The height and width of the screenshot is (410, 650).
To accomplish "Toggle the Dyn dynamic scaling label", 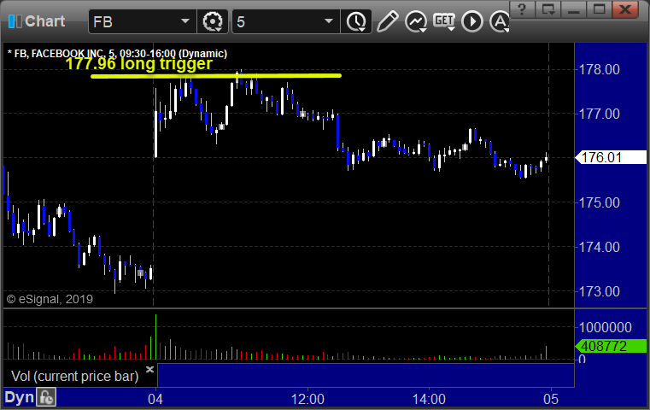I will [x=19, y=397].
